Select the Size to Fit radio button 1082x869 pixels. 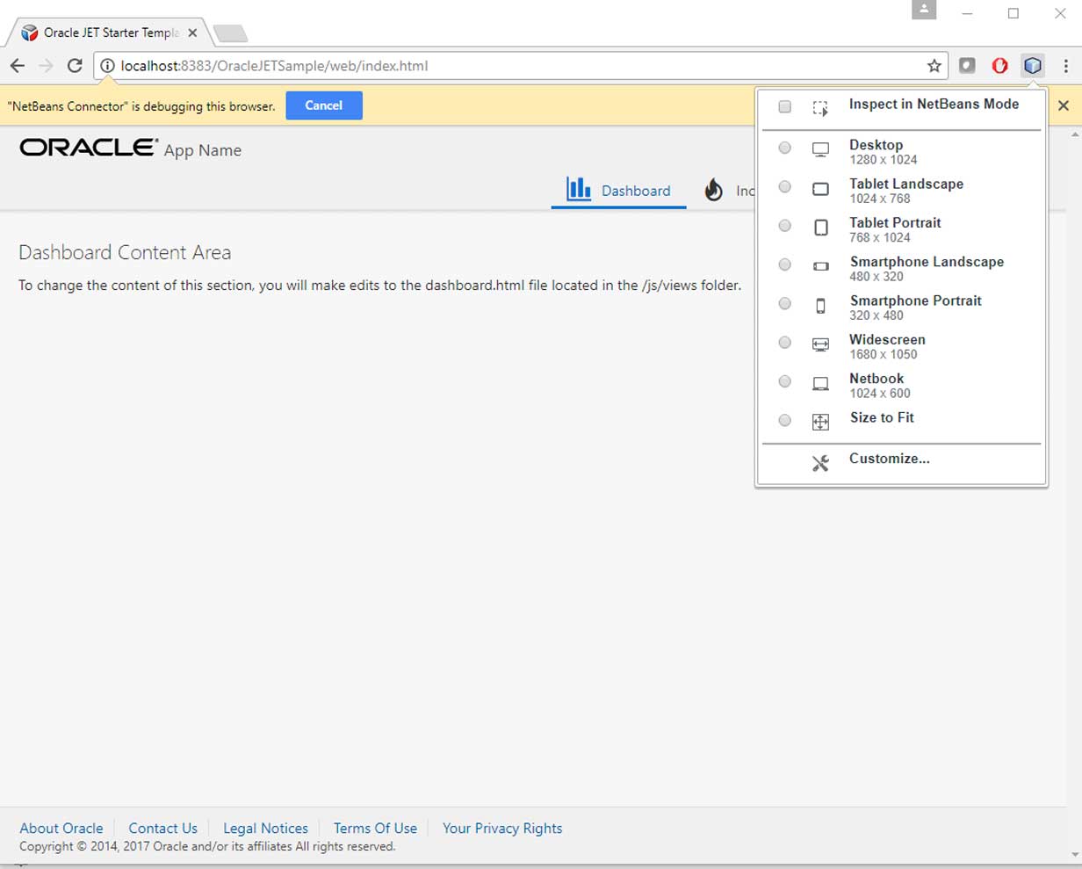(785, 420)
